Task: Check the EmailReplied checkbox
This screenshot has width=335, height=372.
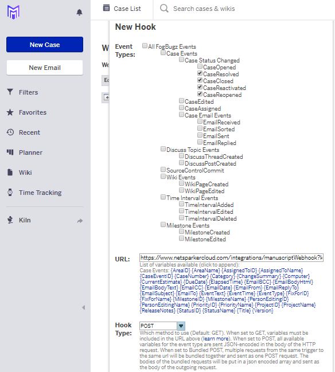Action: pyautogui.click(x=200, y=142)
